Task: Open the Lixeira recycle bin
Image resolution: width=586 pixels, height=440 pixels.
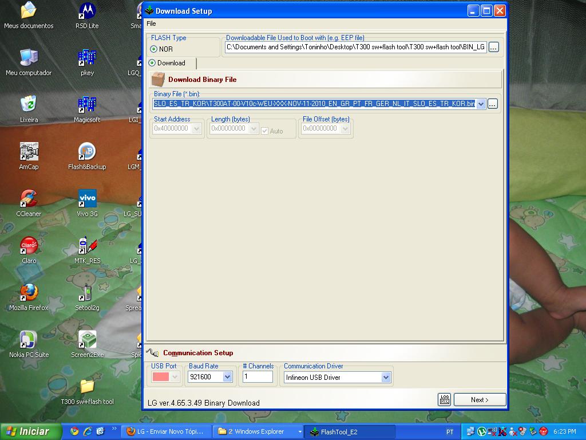Action: pos(29,109)
